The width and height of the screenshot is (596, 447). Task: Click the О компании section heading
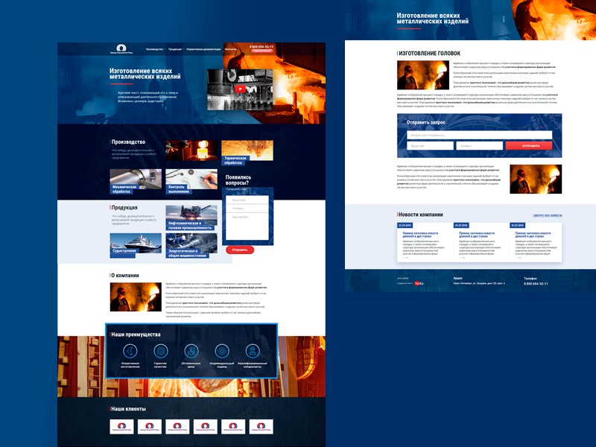coord(125,275)
